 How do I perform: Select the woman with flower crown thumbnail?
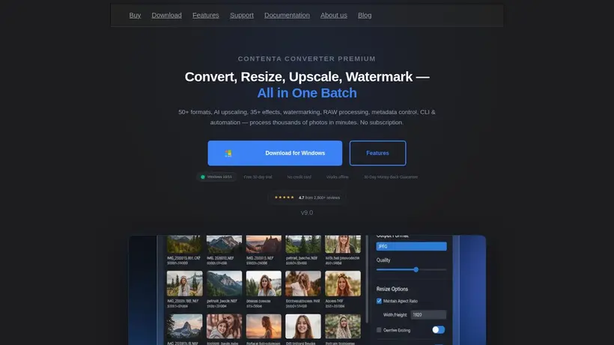click(343, 283)
